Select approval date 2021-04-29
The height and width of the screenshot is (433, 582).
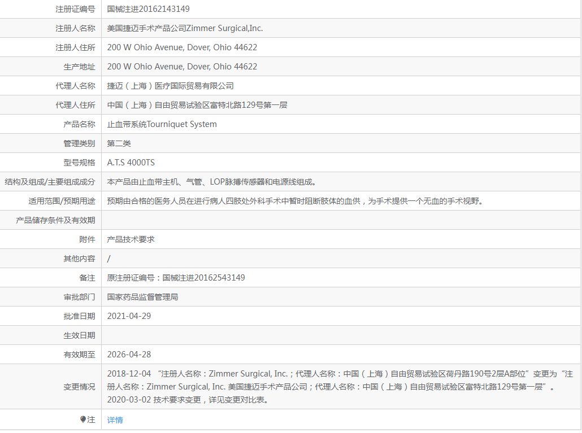[x=129, y=316]
